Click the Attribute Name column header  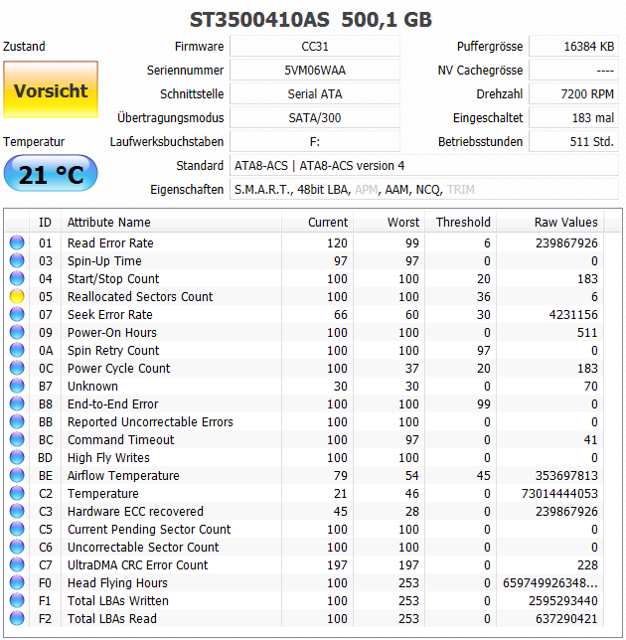(171, 222)
